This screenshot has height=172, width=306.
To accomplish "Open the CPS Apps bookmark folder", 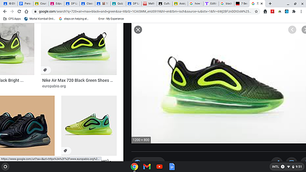I will 12,19.
